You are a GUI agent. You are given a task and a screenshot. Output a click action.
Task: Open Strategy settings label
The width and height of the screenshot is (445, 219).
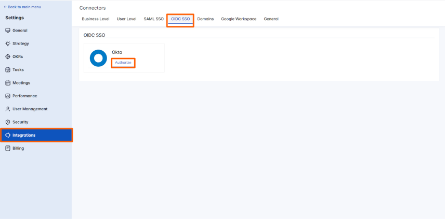pyautogui.click(x=21, y=43)
